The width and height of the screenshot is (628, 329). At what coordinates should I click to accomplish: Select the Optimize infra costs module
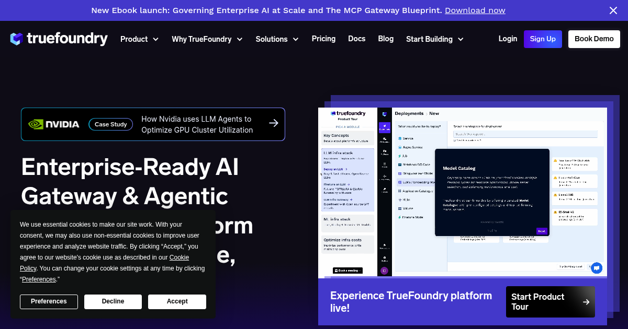[347, 243]
